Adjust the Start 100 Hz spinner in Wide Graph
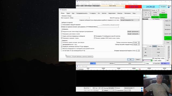This screenshot has height=96, width=172. point(99,88)
